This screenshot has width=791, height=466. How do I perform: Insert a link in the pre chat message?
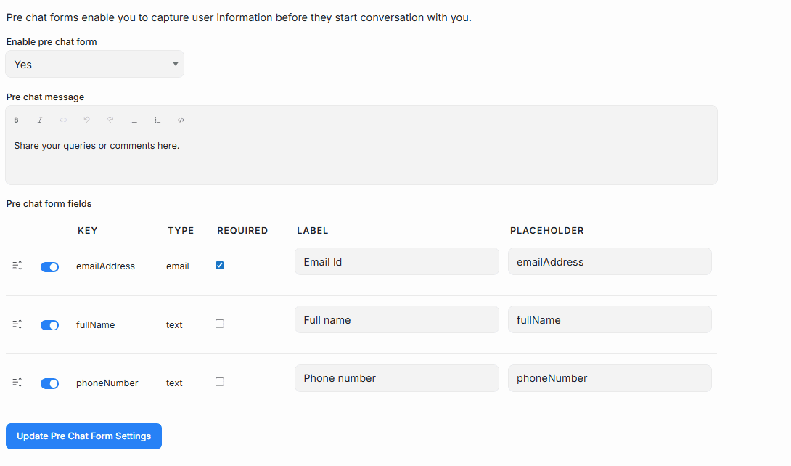coord(63,120)
